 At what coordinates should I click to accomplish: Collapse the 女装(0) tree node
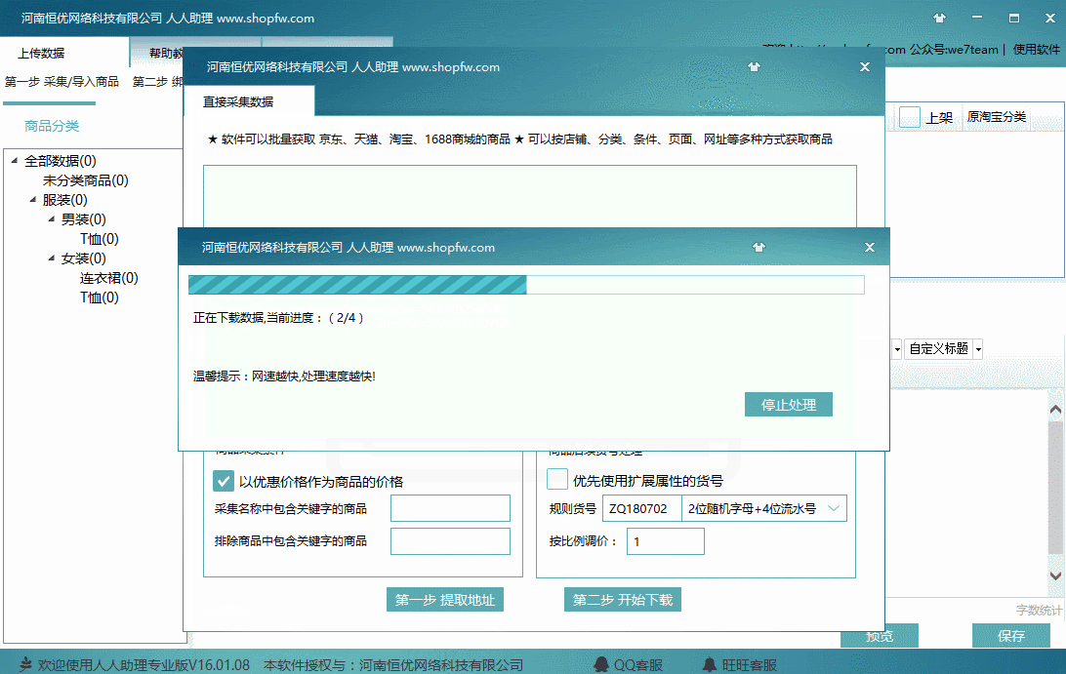[x=51, y=258]
